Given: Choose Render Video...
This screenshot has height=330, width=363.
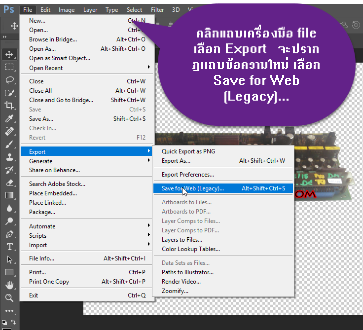Looking at the screenshot, I should click(223, 282).
